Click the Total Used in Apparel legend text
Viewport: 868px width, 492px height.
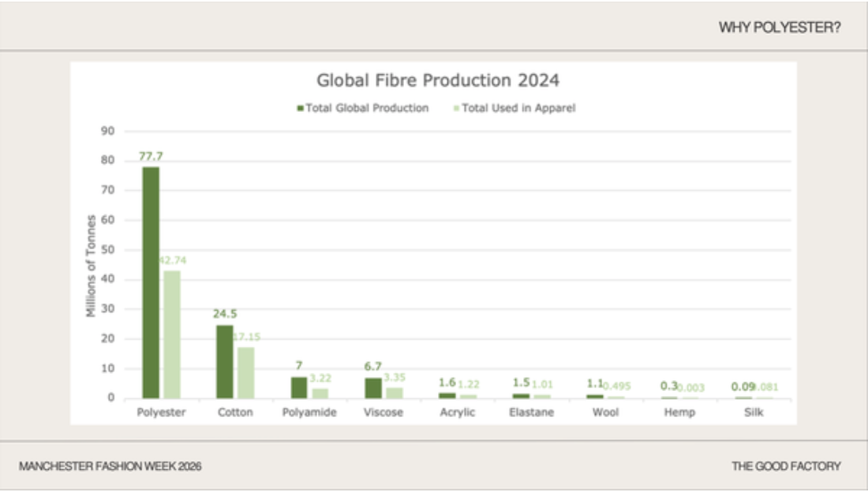[518, 109]
